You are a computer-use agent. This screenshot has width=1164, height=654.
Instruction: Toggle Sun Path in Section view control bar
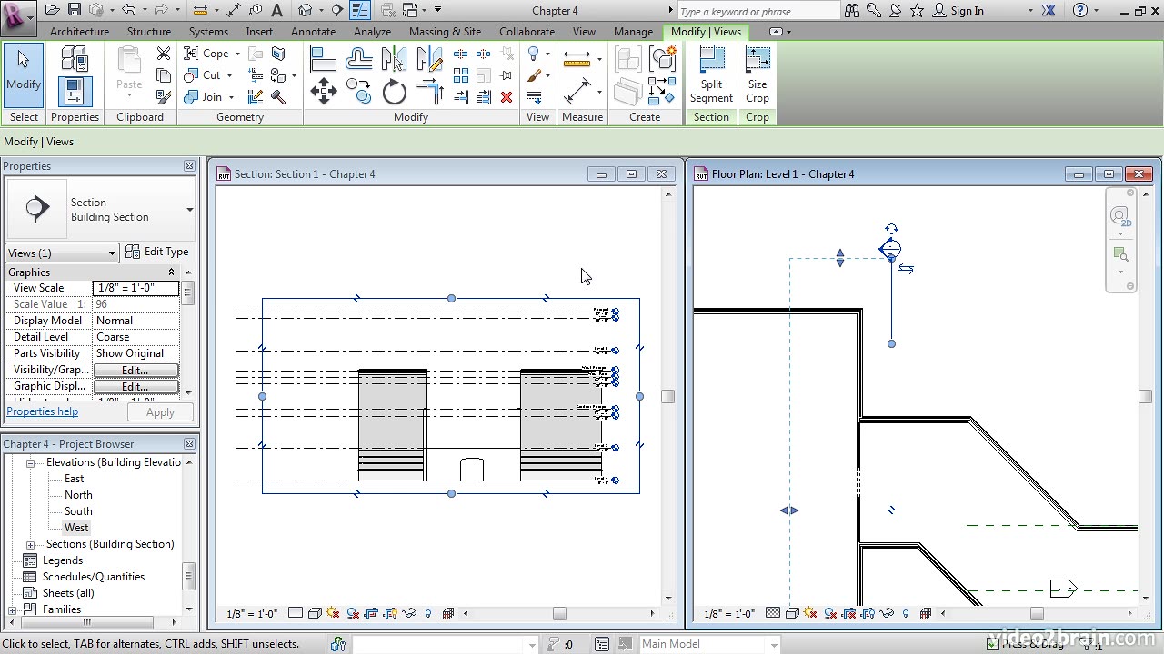coord(333,613)
